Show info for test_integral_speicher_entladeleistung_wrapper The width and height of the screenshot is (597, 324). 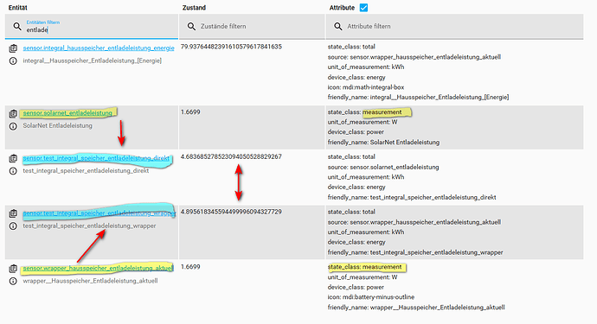tap(13, 226)
